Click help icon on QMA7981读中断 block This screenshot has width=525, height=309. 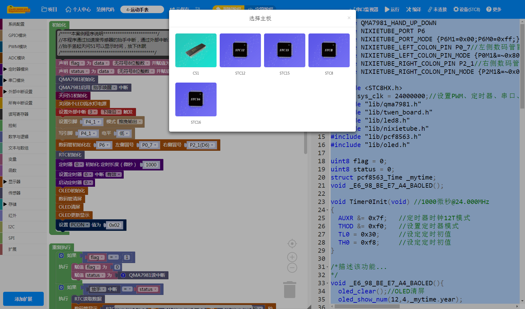(x=123, y=276)
